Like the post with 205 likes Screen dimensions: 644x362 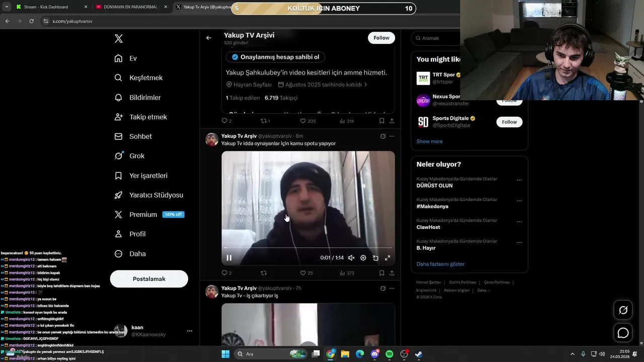(307, 121)
